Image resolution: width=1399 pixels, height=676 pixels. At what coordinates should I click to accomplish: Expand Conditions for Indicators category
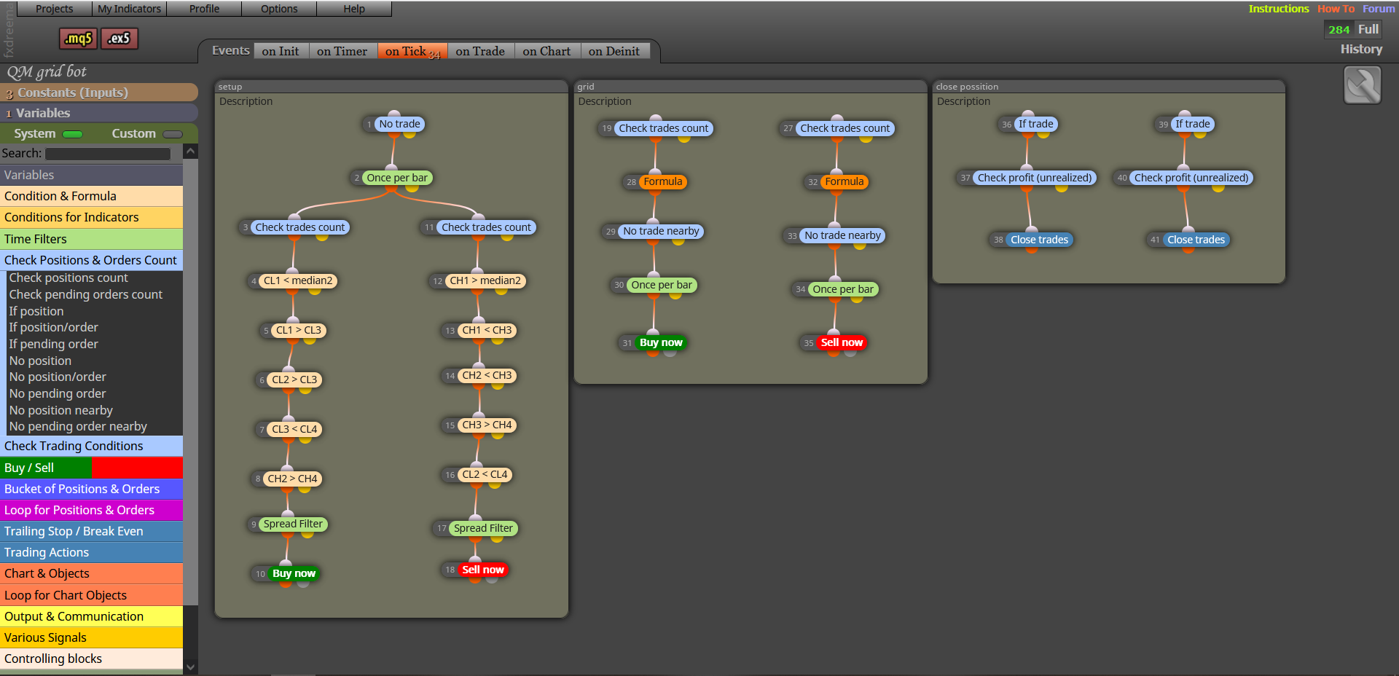[91, 217]
